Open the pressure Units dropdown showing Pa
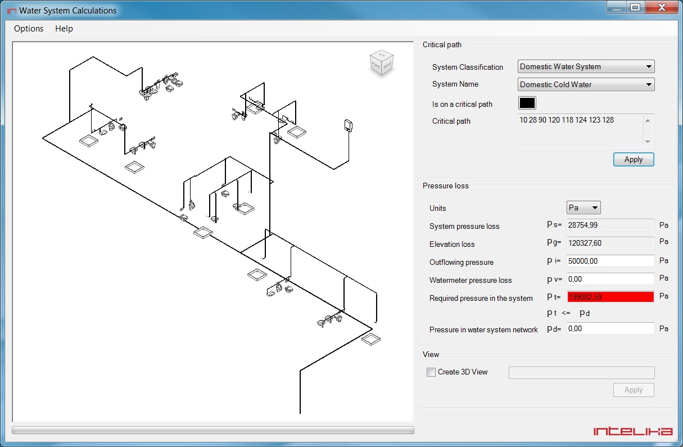Screen dimensions: 683x447 595,207
